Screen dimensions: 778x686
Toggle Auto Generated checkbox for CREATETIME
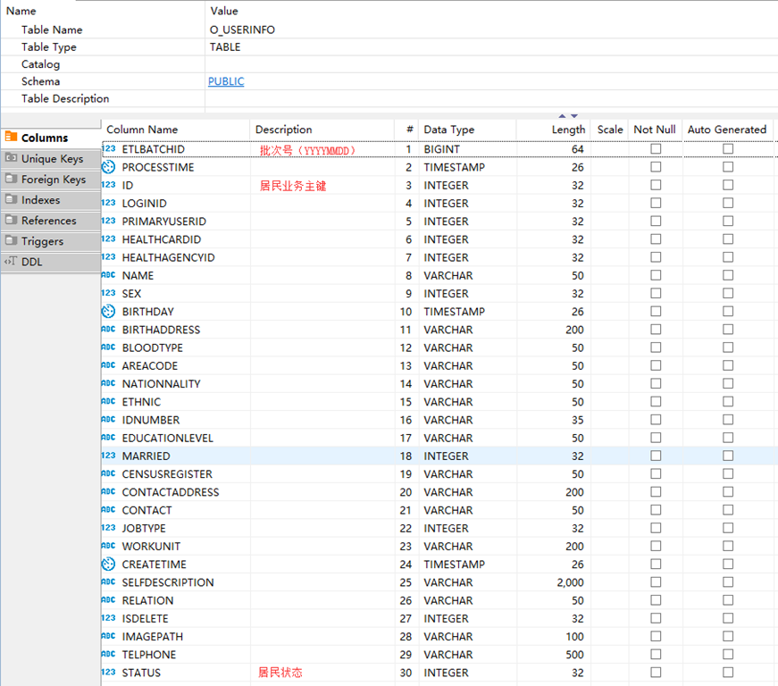click(728, 564)
